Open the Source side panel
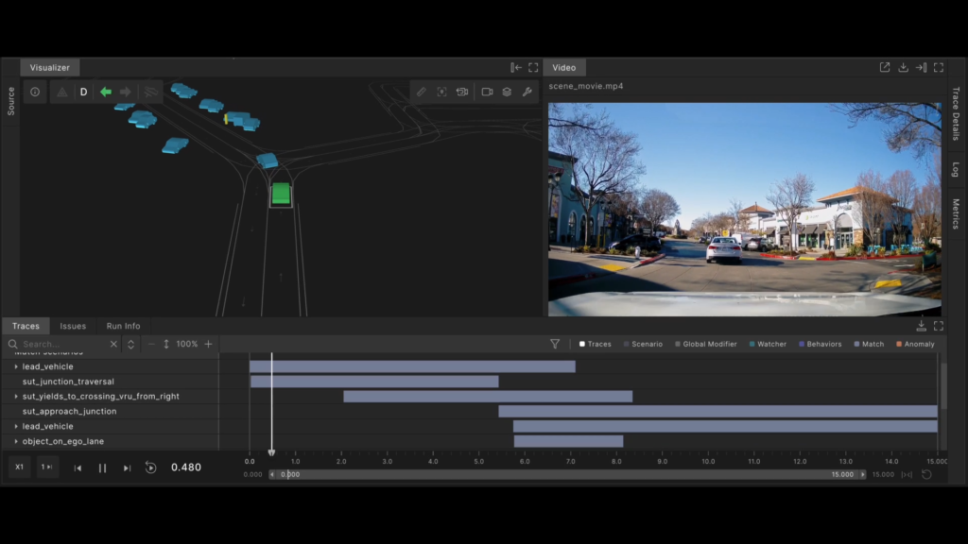The height and width of the screenshot is (544, 968). click(10, 100)
